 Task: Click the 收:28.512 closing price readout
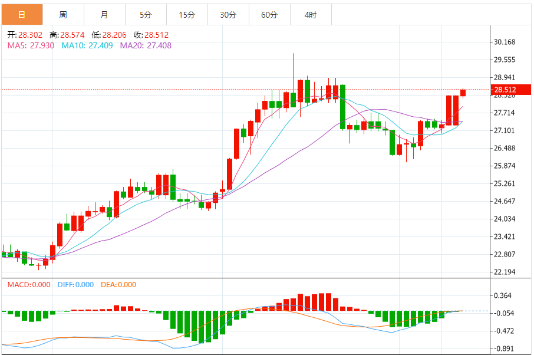(x=151, y=35)
